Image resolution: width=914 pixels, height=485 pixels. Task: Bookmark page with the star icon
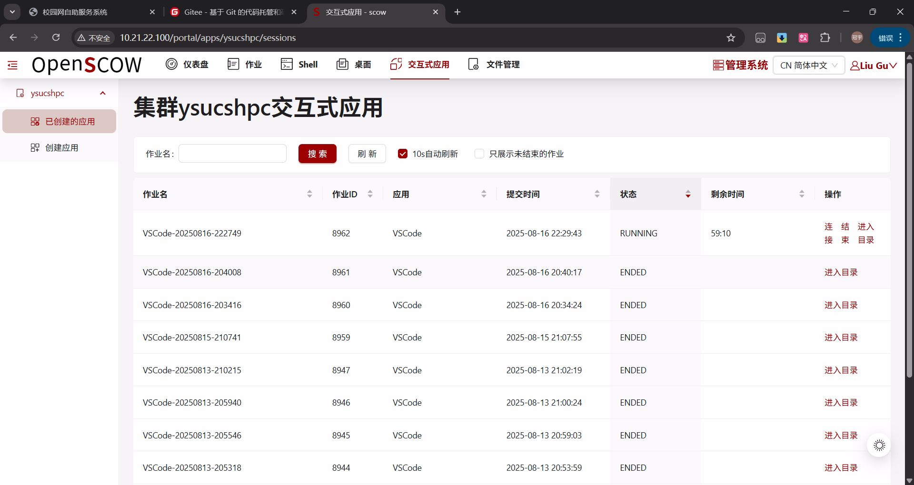pyautogui.click(x=731, y=38)
